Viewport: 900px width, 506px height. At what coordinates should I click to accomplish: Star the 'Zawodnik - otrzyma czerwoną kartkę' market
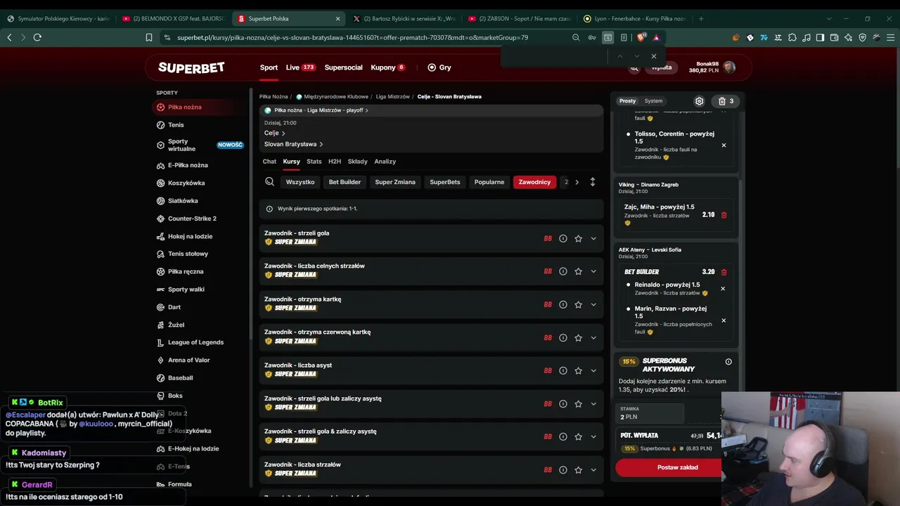578,337
